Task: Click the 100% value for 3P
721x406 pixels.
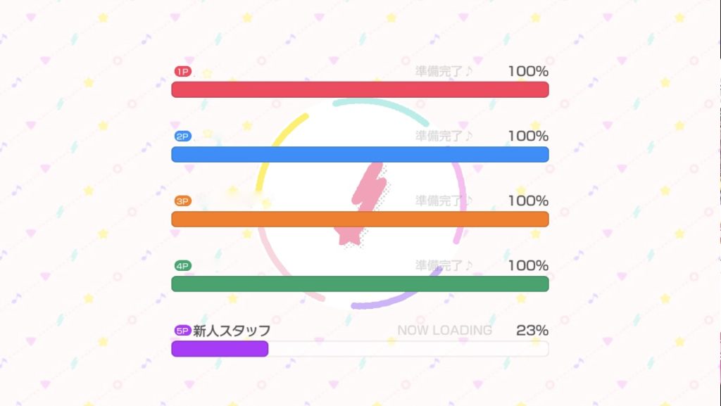Action: pos(528,201)
